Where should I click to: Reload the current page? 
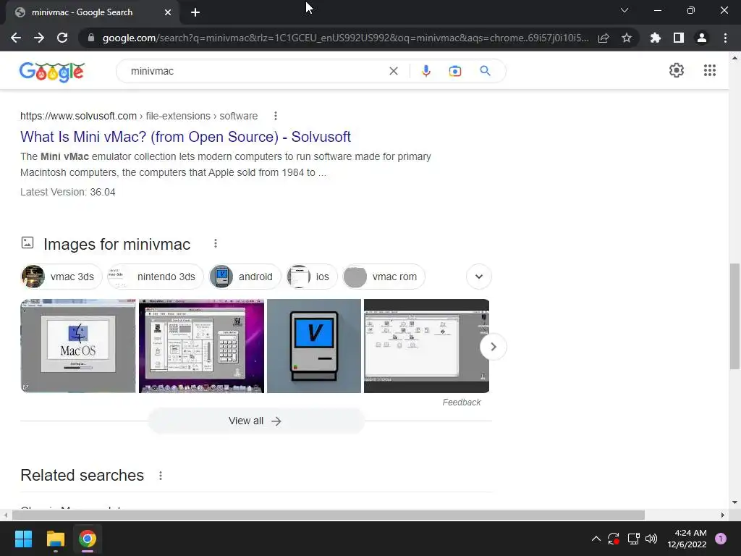coord(62,38)
